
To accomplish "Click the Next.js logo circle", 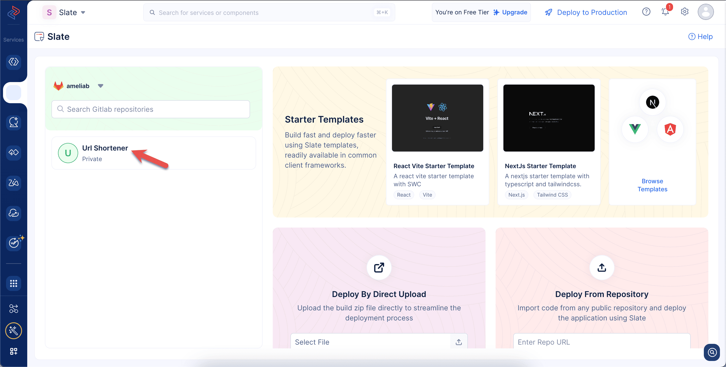I will [x=652, y=102].
